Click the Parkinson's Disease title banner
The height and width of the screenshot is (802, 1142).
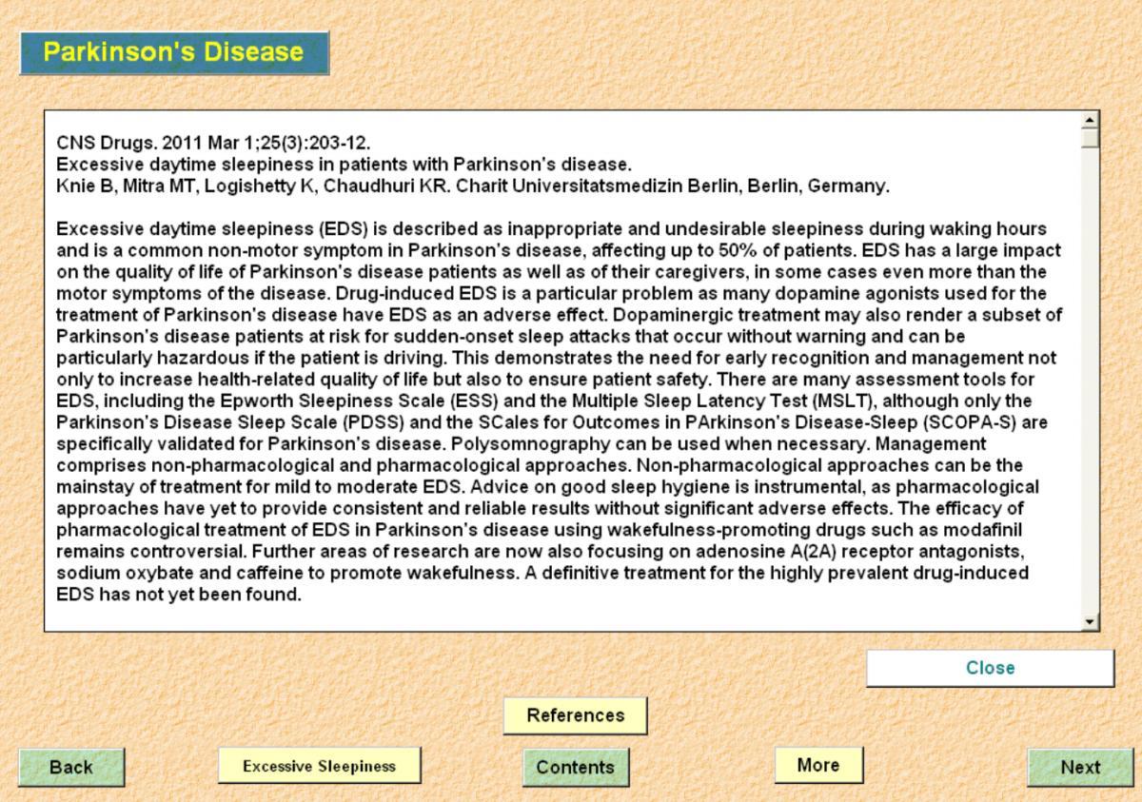click(174, 52)
